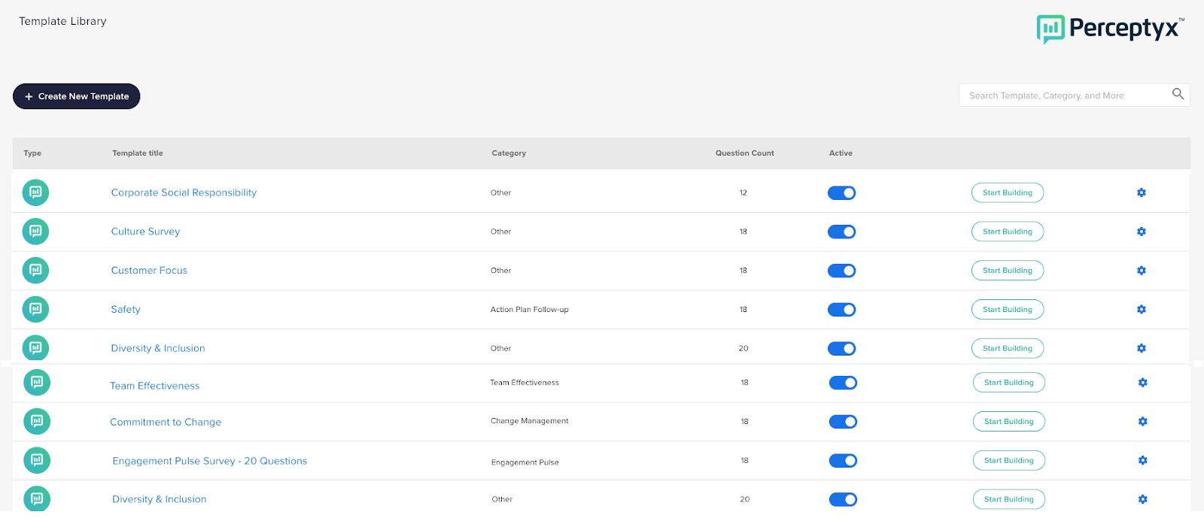Click survey type icon for Customer Focus

(x=35, y=271)
